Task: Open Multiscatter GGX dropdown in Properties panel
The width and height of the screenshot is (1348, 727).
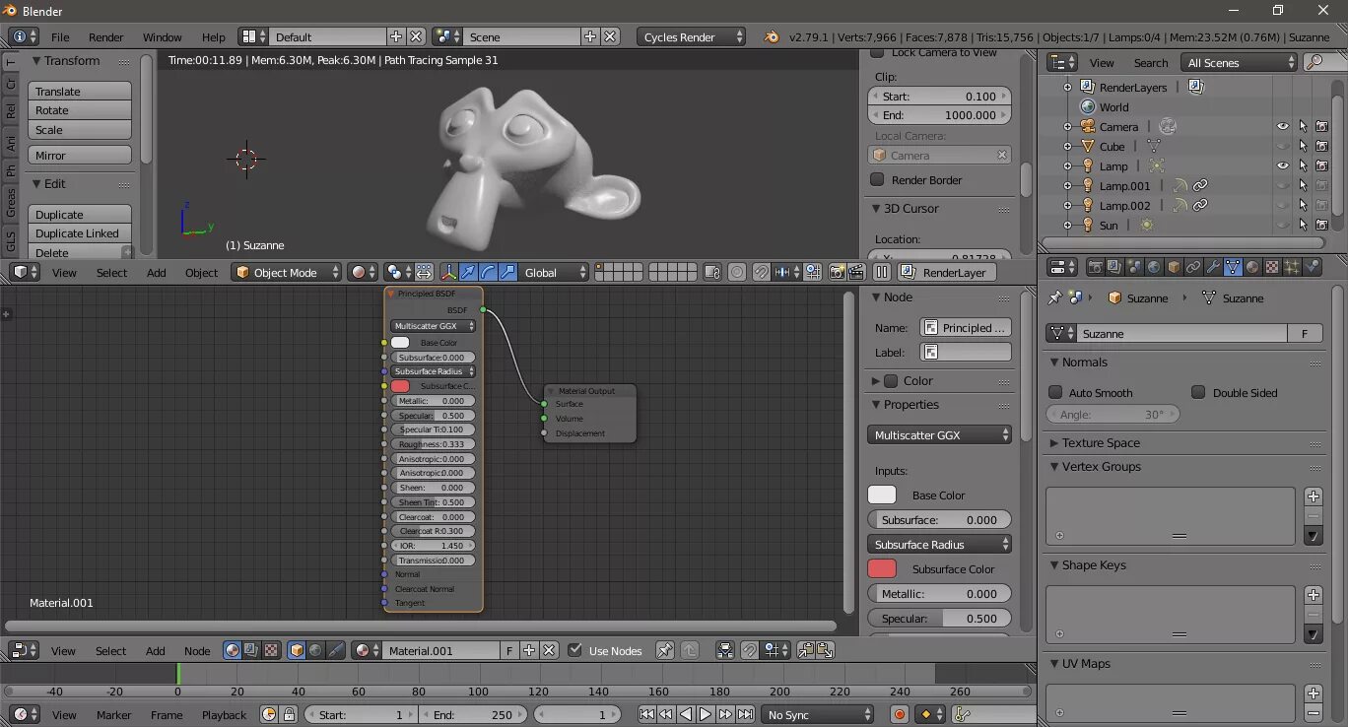Action: point(940,434)
